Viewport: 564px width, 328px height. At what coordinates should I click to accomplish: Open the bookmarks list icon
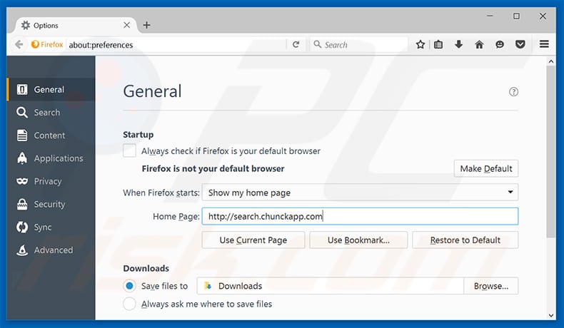[x=438, y=44]
